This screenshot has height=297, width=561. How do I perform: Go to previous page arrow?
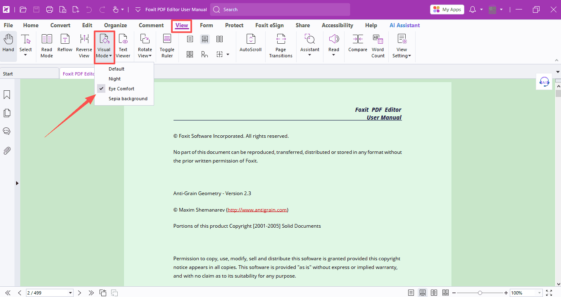point(19,293)
